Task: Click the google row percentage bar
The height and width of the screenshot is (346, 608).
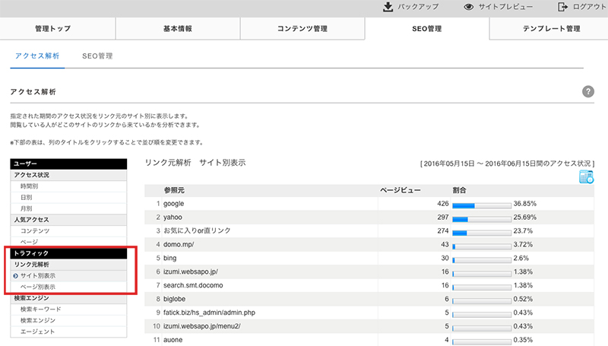Action: pyautogui.click(x=481, y=205)
